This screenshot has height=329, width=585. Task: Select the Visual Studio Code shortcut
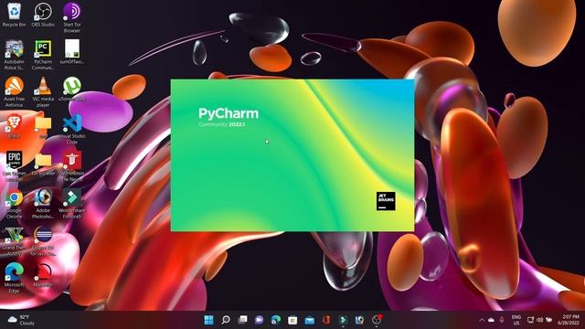pyautogui.click(x=72, y=129)
